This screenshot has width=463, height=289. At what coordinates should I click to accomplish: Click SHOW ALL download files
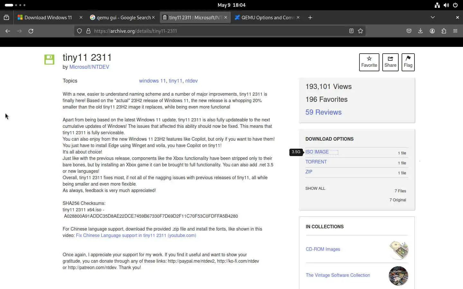tap(315, 188)
